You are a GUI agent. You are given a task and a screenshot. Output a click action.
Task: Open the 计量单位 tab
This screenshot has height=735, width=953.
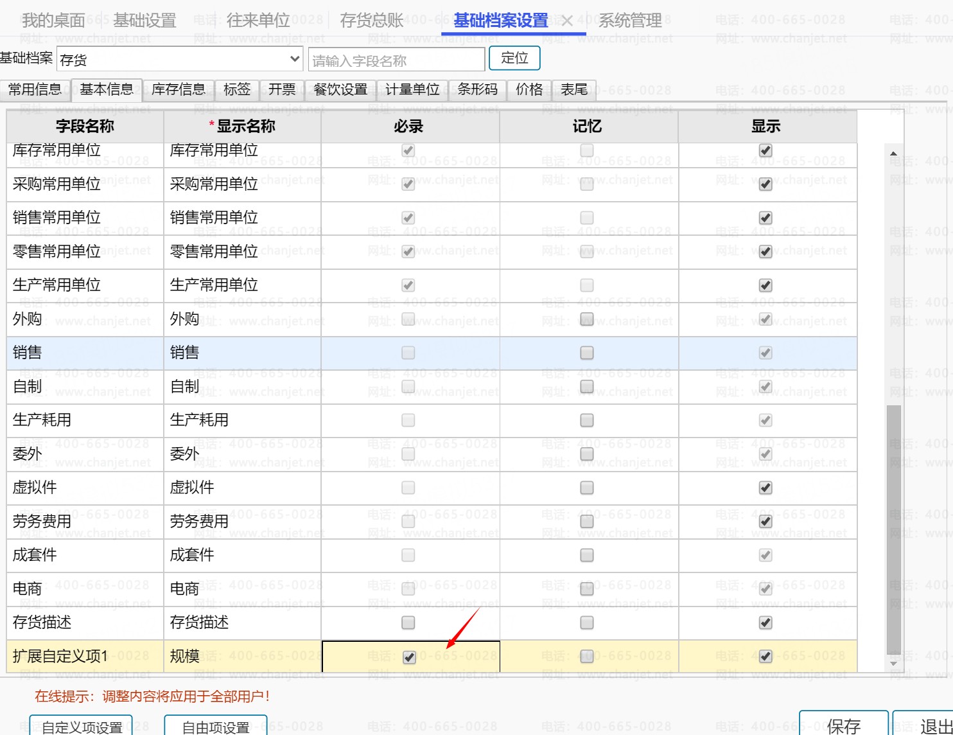point(412,89)
